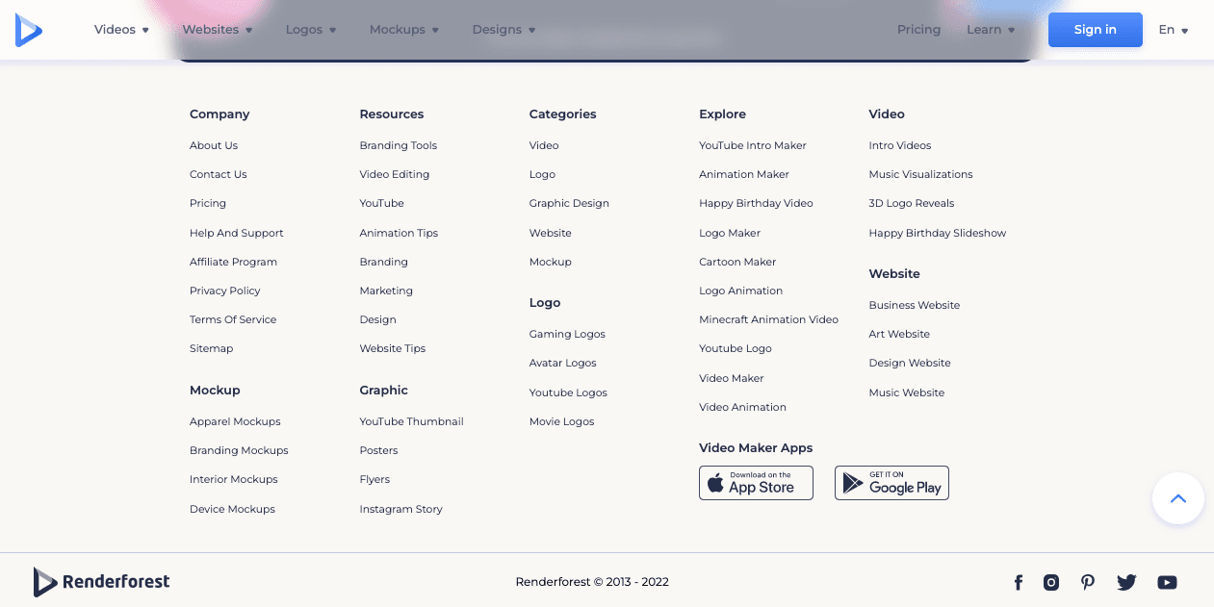Image resolution: width=1214 pixels, height=607 pixels.
Task: Open the Avatar Logos link
Action: pos(563,363)
